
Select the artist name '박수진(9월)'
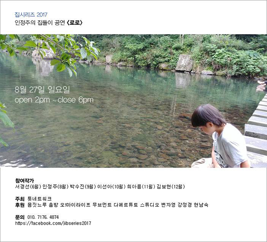83,187
